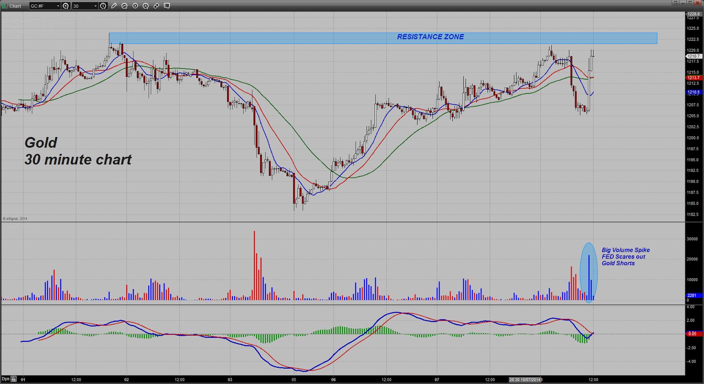Image resolution: width=704 pixels, height=384 pixels.
Task: Open the window pop-out menu icon
Action: pos(675,3)
